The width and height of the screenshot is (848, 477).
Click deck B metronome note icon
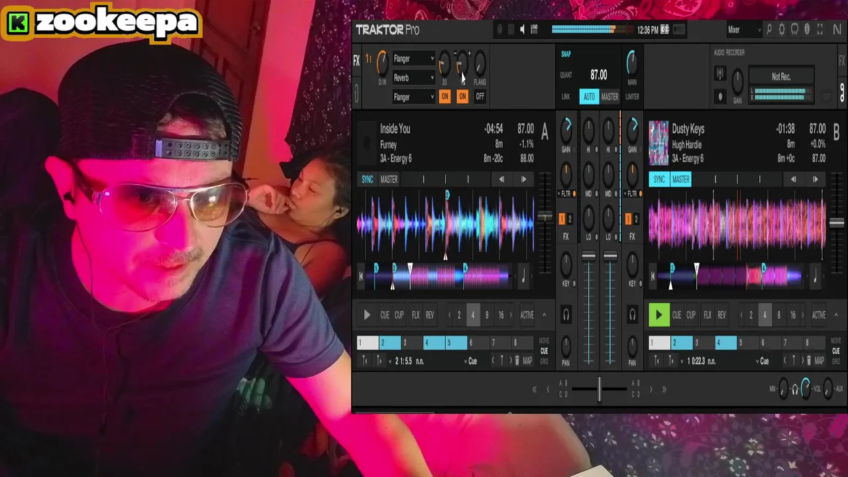[x=815, y=277]
